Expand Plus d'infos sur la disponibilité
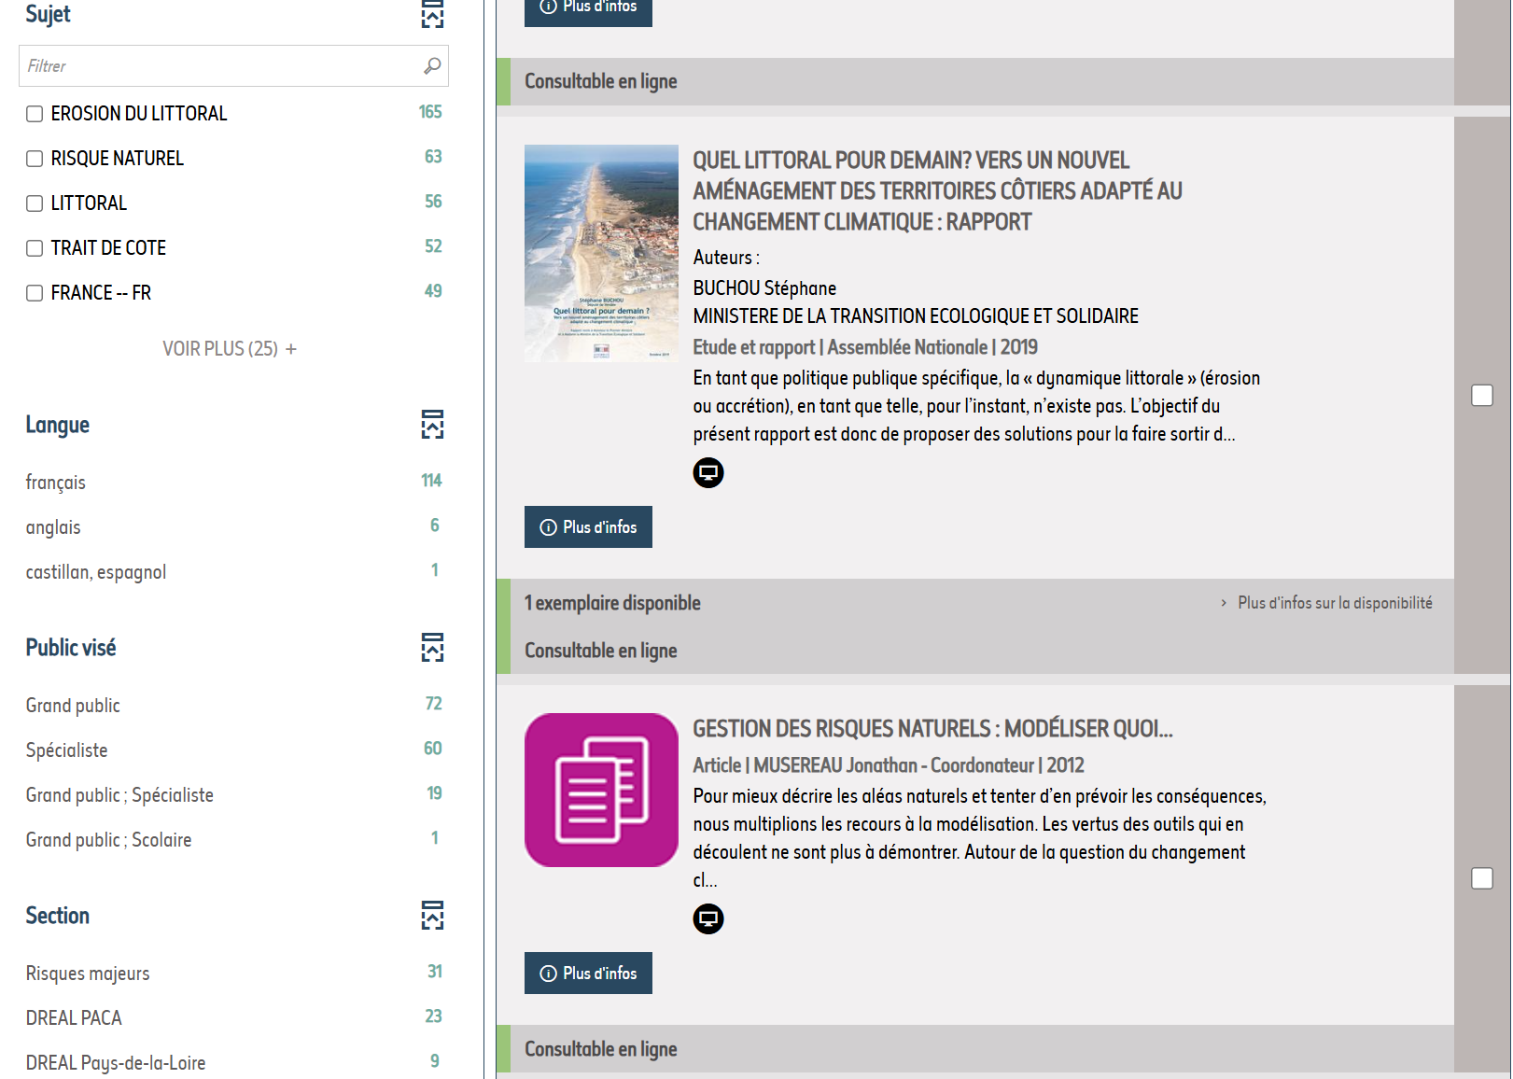1513x1079 pixels. coord(1334,603)
